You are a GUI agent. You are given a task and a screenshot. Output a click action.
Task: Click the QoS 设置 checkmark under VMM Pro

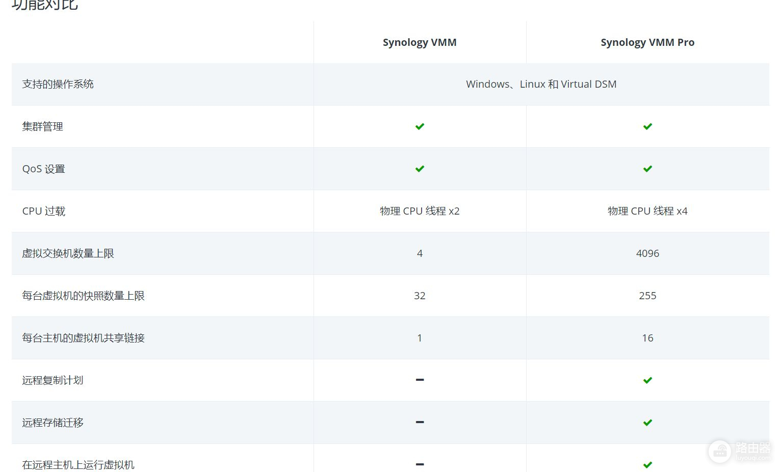(x=647, y=169)
